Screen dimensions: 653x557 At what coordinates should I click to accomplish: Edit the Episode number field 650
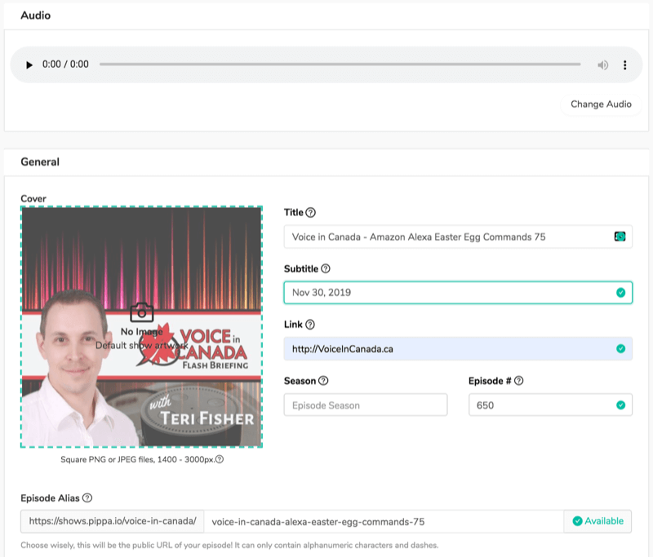pyautogui.click(x=550, y=404)
